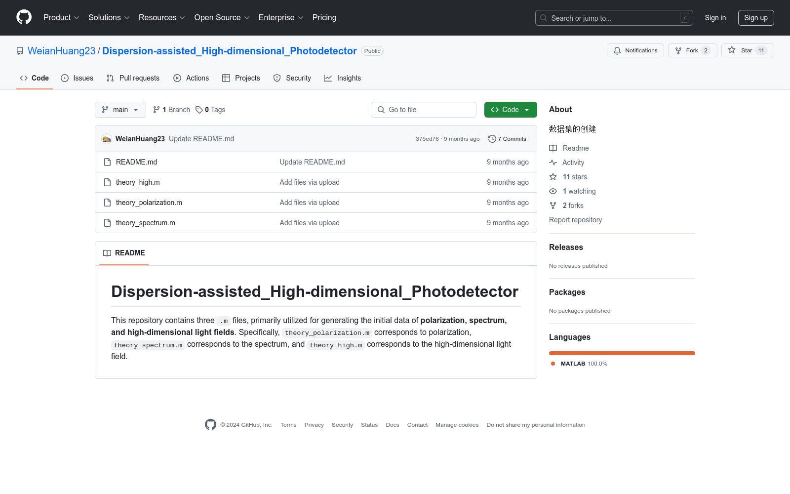Click the orange MATLAB color dot
This screenshot has width=790, height=494.
click(x=553, y=364)
